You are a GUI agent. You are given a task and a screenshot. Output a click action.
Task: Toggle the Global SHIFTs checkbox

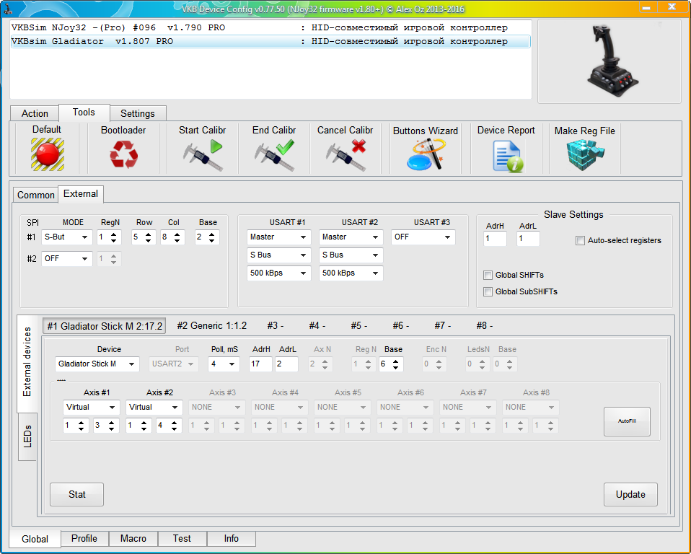[488, 275]
